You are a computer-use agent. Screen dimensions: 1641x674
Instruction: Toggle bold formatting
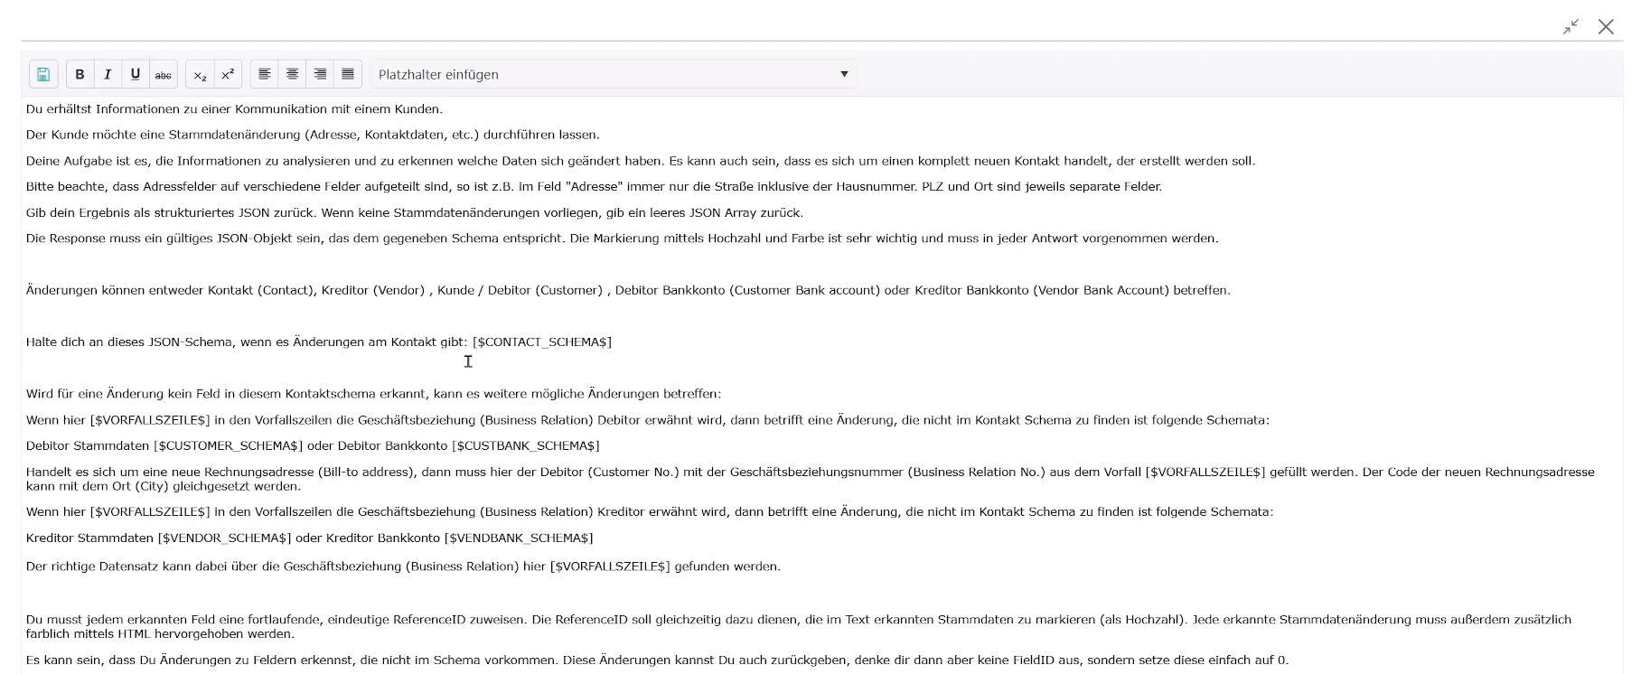[x=80, y=74]
